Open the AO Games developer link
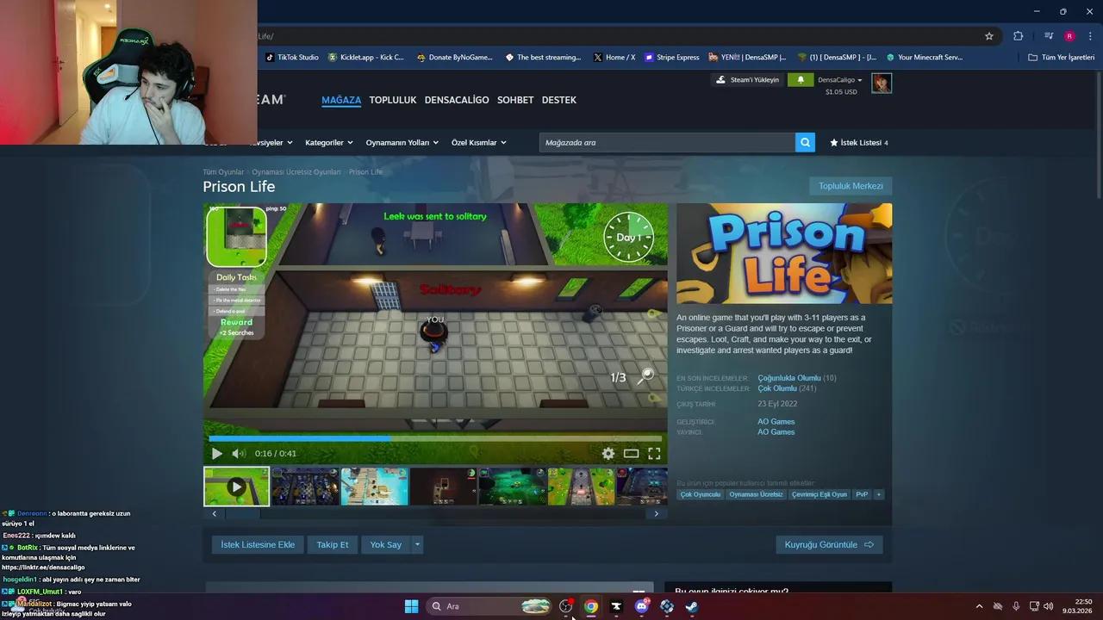The height and width of the screenshot is (620, 1103). (x=776, y=421)
